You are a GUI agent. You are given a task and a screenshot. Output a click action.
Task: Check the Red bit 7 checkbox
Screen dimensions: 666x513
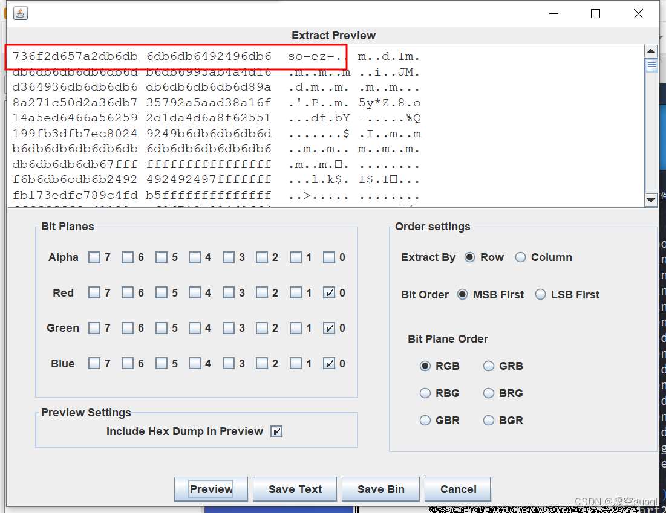click(95, 292)
